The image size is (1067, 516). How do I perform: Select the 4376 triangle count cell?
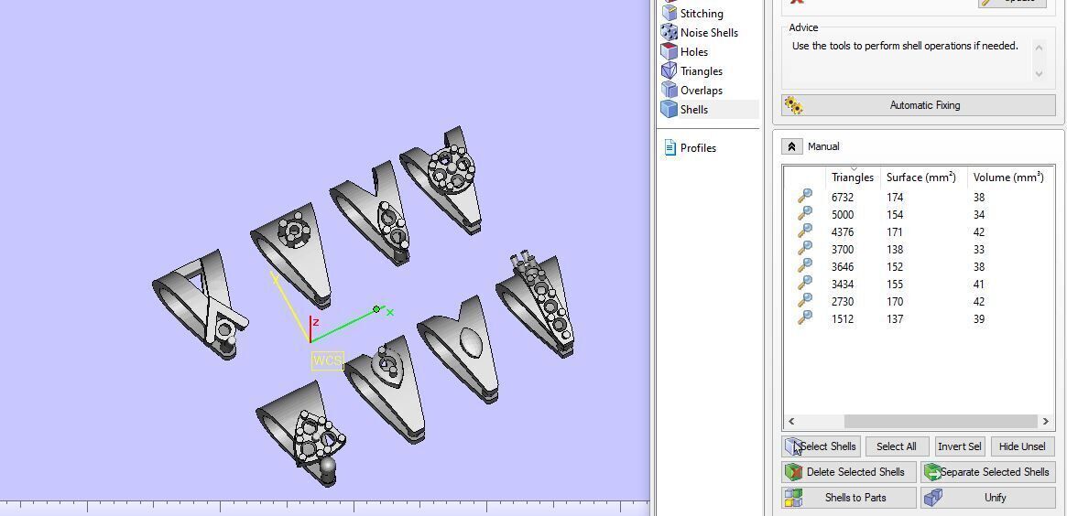(x=843, y=231)
